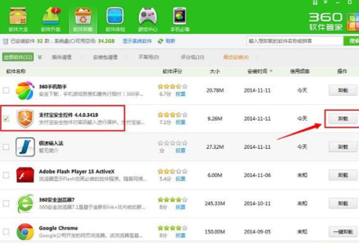Sort by the 软件评分 column header
359x243 pixels.
click(172, 71)
